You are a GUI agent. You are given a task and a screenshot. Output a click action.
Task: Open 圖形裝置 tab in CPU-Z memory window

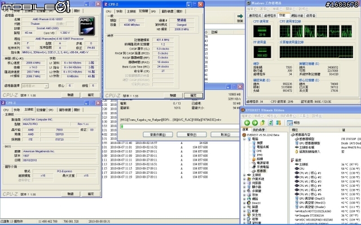168,11
